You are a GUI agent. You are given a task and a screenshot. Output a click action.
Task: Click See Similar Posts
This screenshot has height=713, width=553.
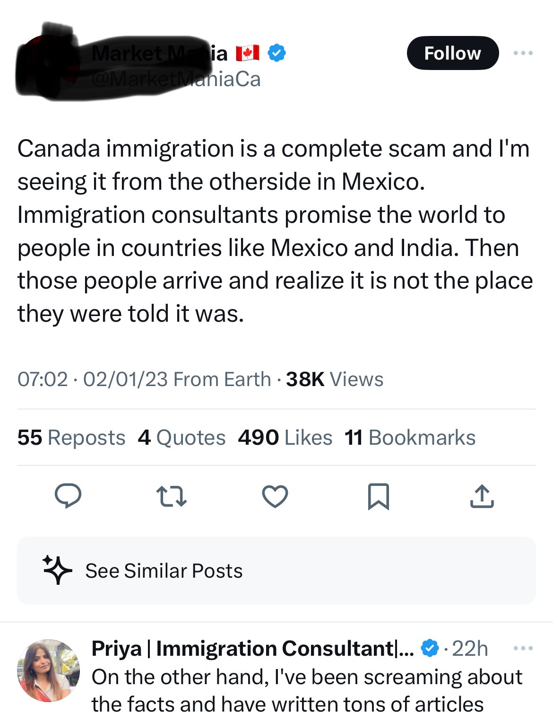point(163,571)
